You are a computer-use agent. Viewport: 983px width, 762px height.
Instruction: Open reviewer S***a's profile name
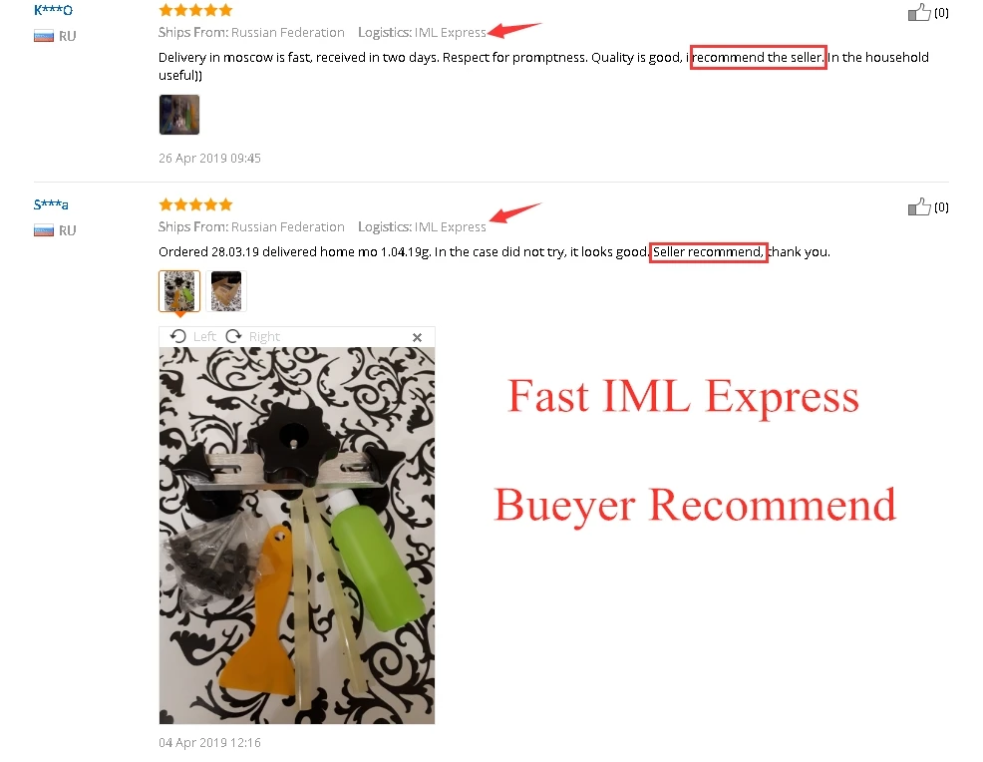tap(51, 204)
